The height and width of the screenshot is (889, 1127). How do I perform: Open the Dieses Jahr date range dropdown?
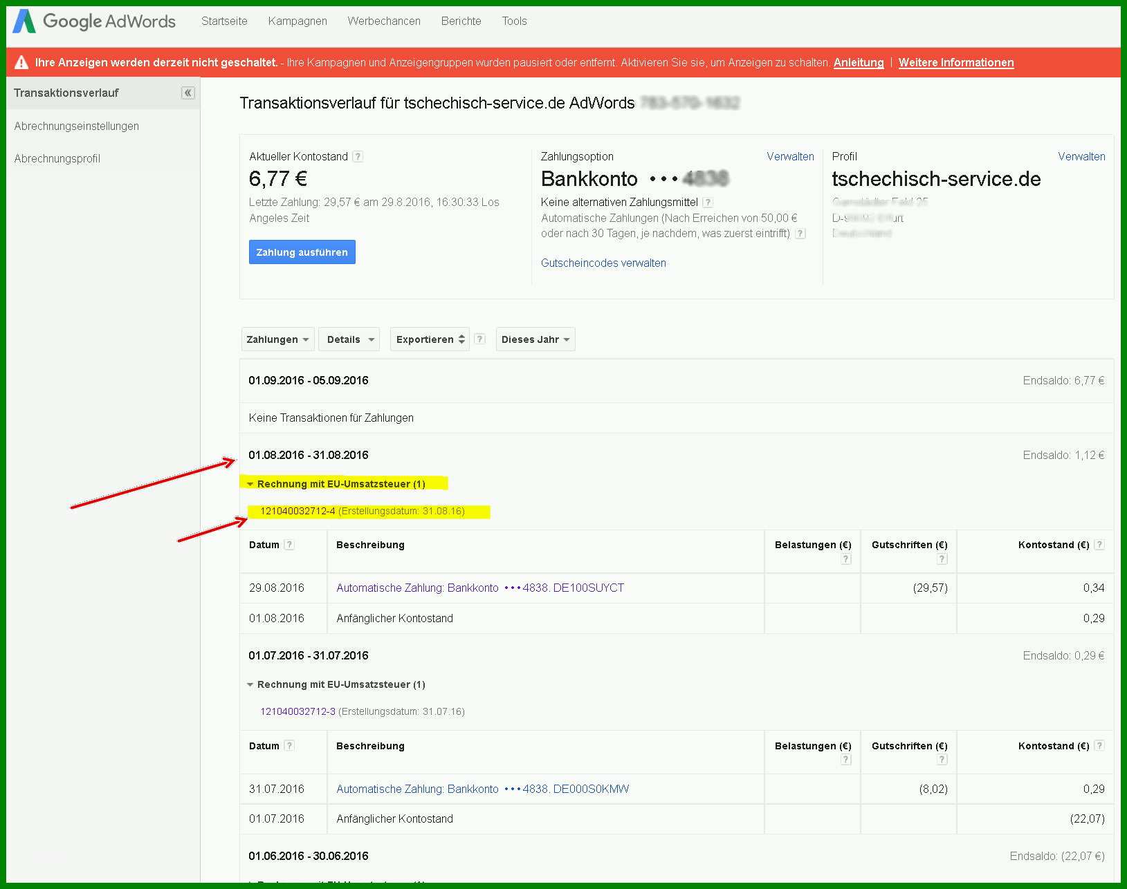point(535,339)
